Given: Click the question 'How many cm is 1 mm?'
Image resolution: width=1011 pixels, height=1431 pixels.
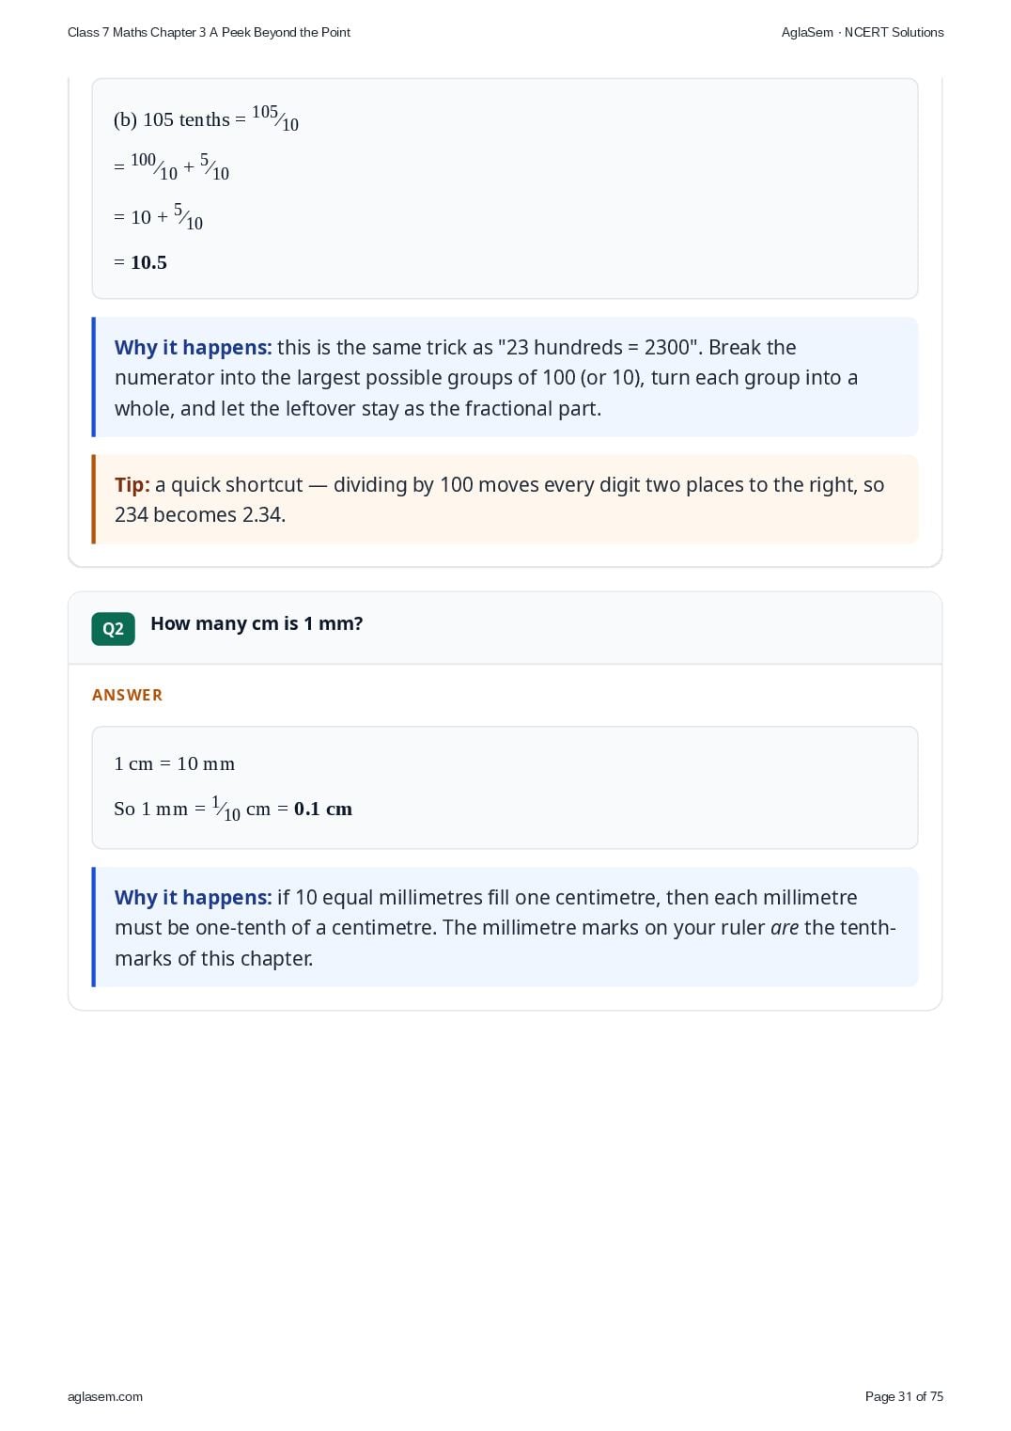Looking at the screenshot, I should click(257, 623).
